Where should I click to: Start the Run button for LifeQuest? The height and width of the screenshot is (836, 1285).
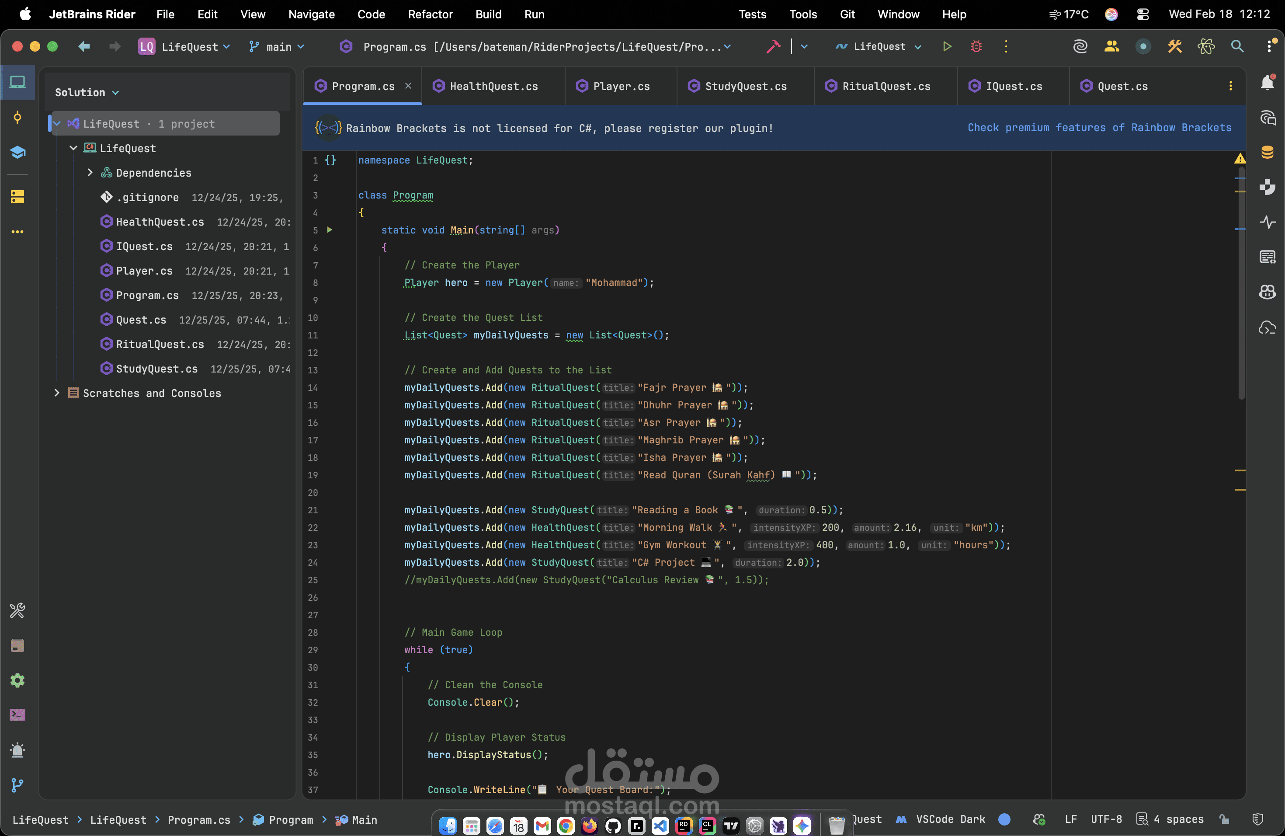[947, 46]
